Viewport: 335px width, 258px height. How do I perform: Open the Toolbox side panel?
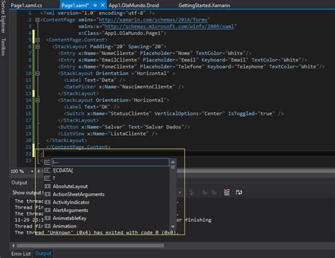(x=3, y=47)
